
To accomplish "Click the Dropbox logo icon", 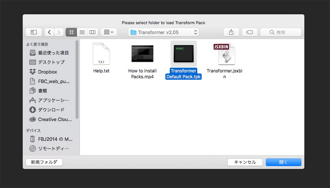I will pyautogui.click(x=32, y=72).
